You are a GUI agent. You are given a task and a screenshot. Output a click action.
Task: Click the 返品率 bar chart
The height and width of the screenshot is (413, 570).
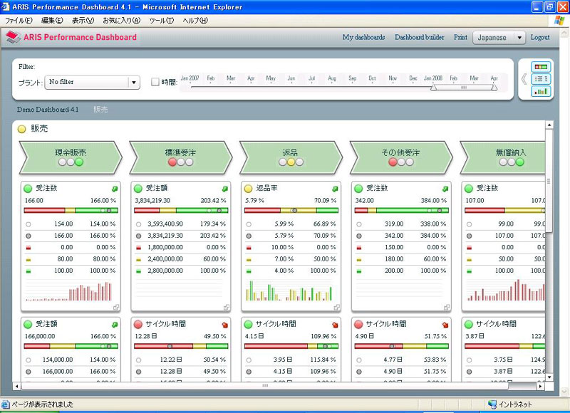(x=289, y=291)
